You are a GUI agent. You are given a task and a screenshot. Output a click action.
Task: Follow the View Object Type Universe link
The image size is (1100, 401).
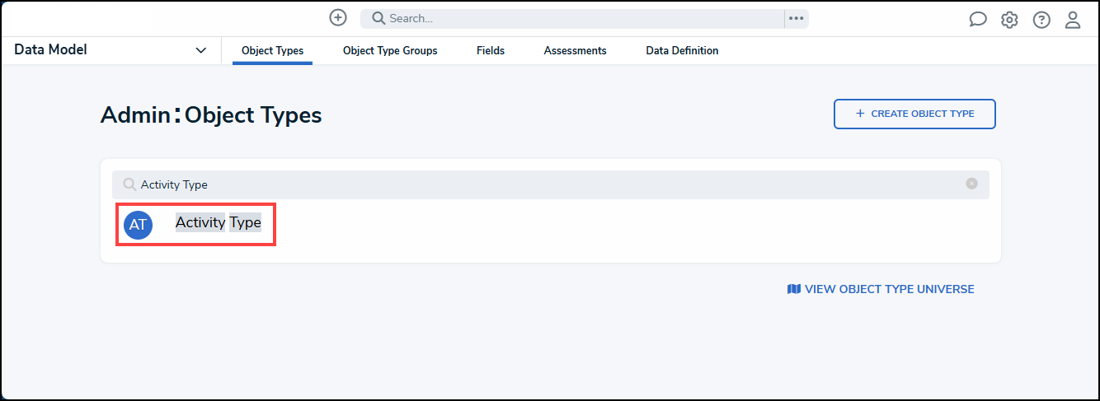(x=889, y=289)
